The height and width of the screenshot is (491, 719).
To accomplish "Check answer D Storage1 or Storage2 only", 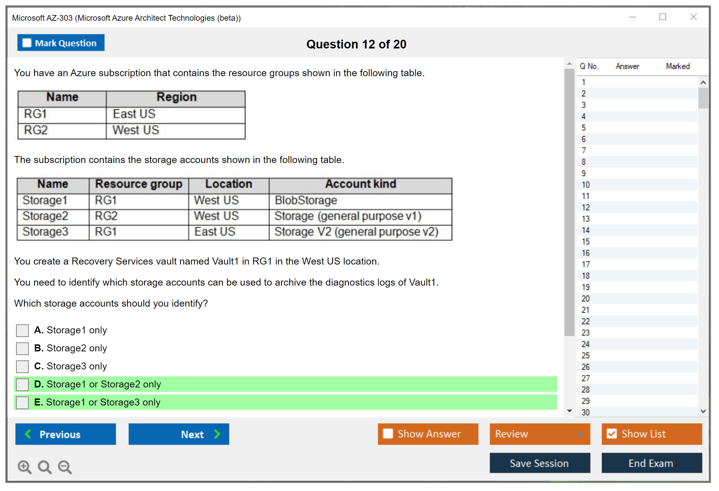I will 22,384.
